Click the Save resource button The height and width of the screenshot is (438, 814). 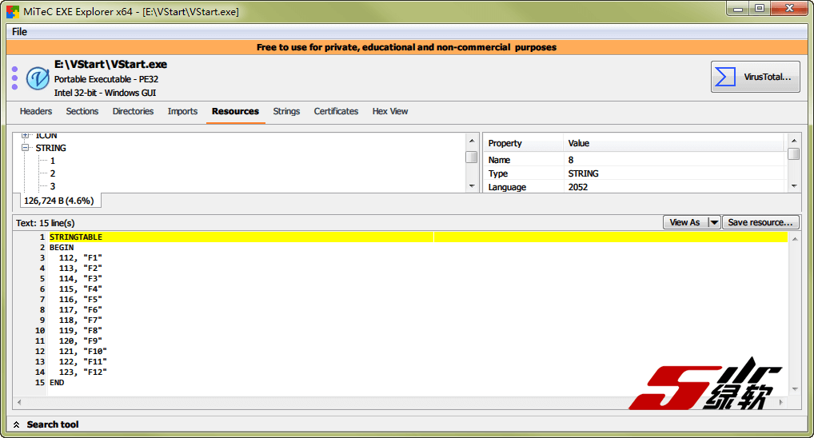pyautogui.click(x=760, y=222)
